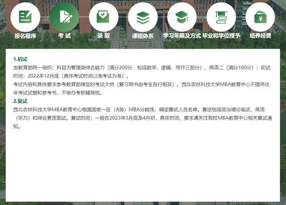Switch to the 报名程序 tab label
This screenshot has width=286, height=205.
point(25,36)
